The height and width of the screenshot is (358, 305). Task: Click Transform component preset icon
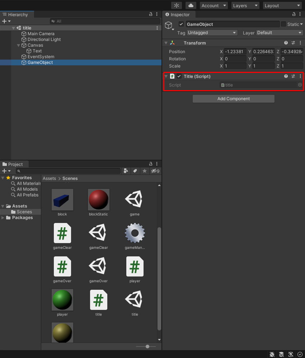point(293,43)
